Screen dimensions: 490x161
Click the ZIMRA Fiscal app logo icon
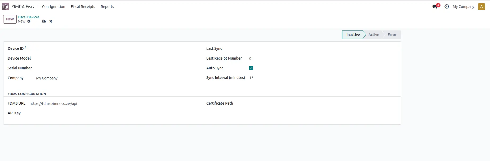[x=6, y=7]
